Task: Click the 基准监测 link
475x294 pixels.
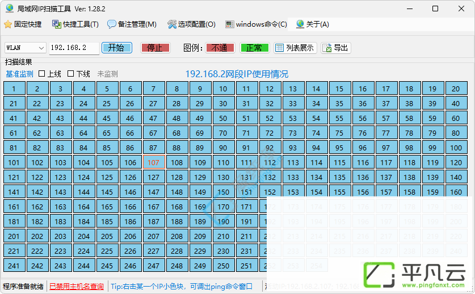Action: (19, 74)
